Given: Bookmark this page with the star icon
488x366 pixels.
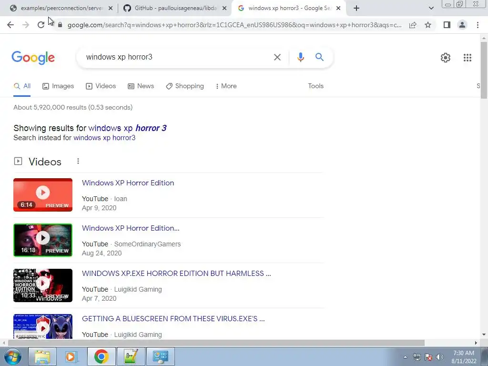Looking at the screenshot, I should (x=428, y=25).
